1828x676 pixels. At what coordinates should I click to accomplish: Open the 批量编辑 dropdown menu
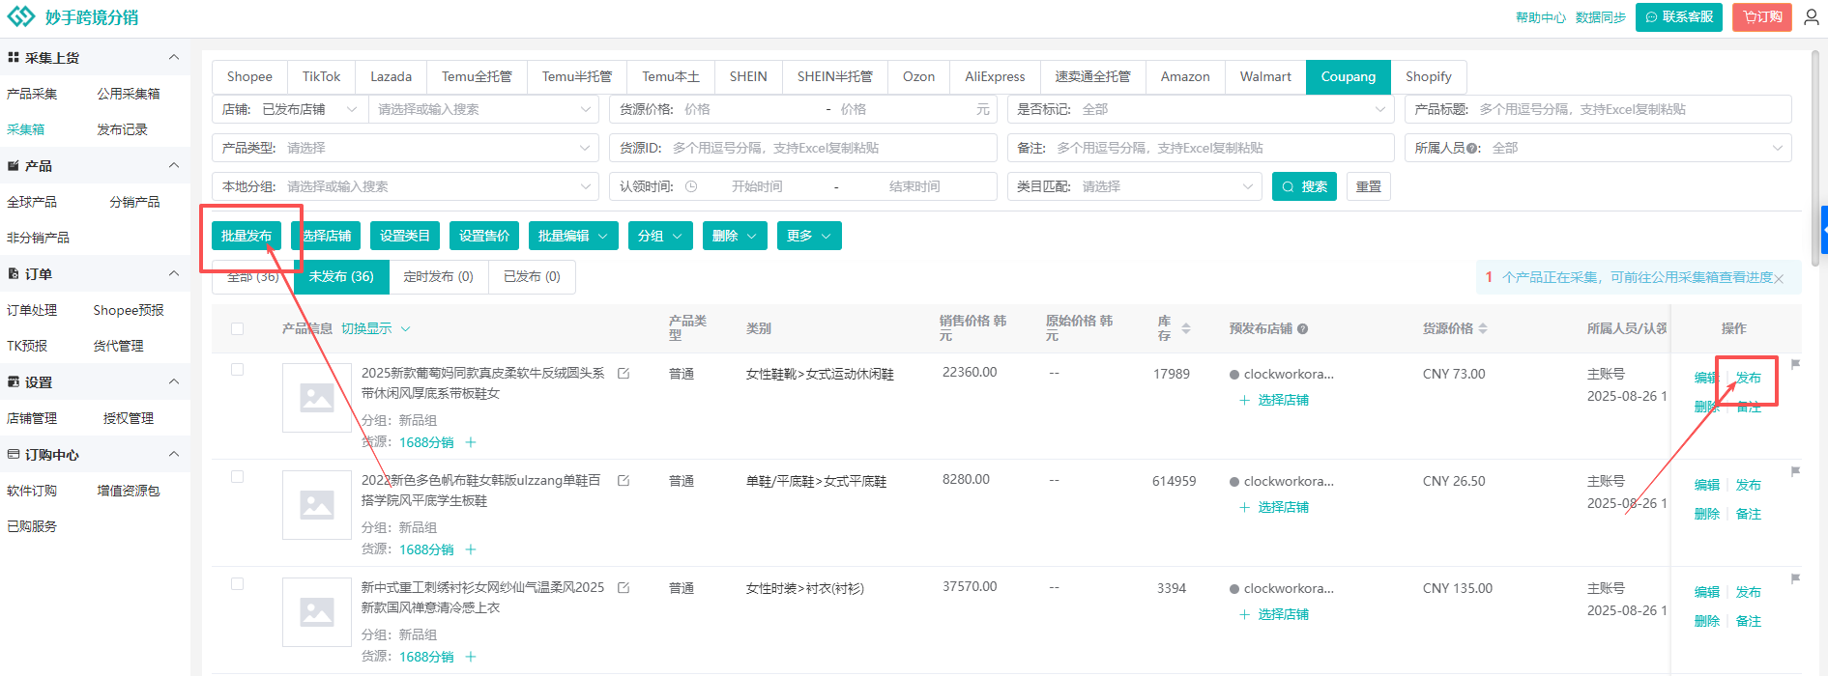[x=572, y=236]
